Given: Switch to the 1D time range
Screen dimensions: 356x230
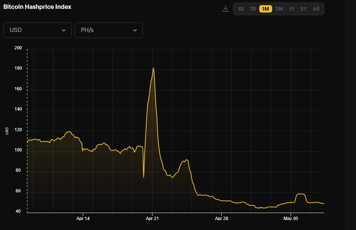Looking at the screenshot, I should (240, 9).
